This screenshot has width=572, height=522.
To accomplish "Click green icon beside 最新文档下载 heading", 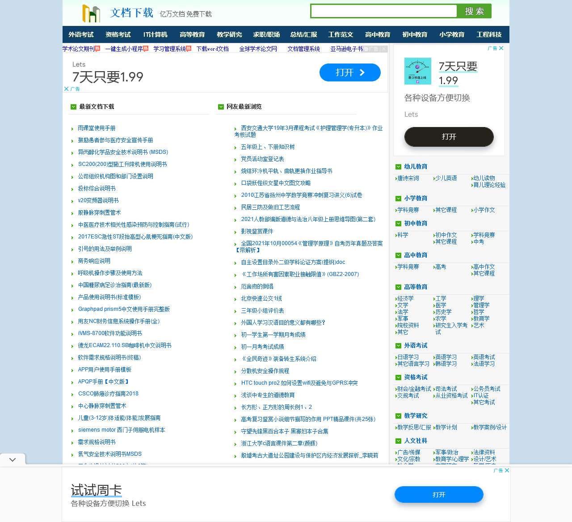I will [x=73, y=107].
